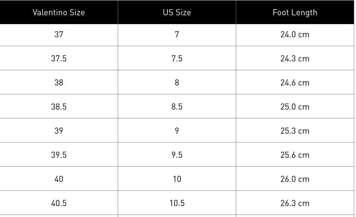Click the 25.0 cm foot length cell
356x217 pixels.
point(295,107)
